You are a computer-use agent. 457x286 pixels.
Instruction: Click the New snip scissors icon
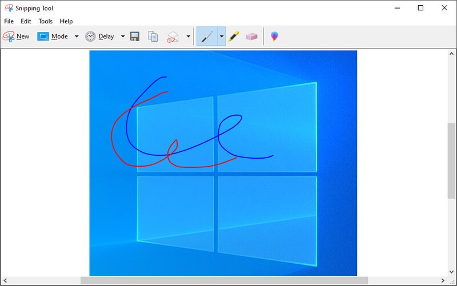(9, 37)
